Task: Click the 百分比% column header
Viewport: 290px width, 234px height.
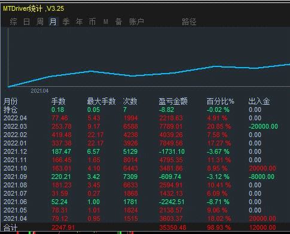Action: point(220,101)
